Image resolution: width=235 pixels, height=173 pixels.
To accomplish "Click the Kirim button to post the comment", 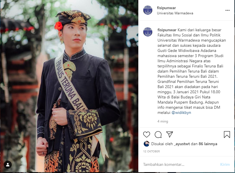I will coord(225,164).
